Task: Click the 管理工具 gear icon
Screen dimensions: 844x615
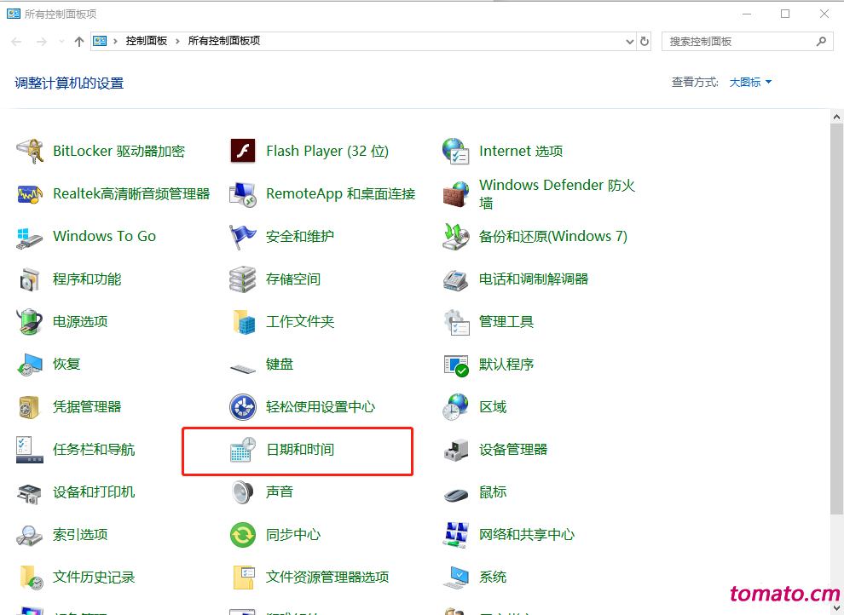Action: point(456,321)
